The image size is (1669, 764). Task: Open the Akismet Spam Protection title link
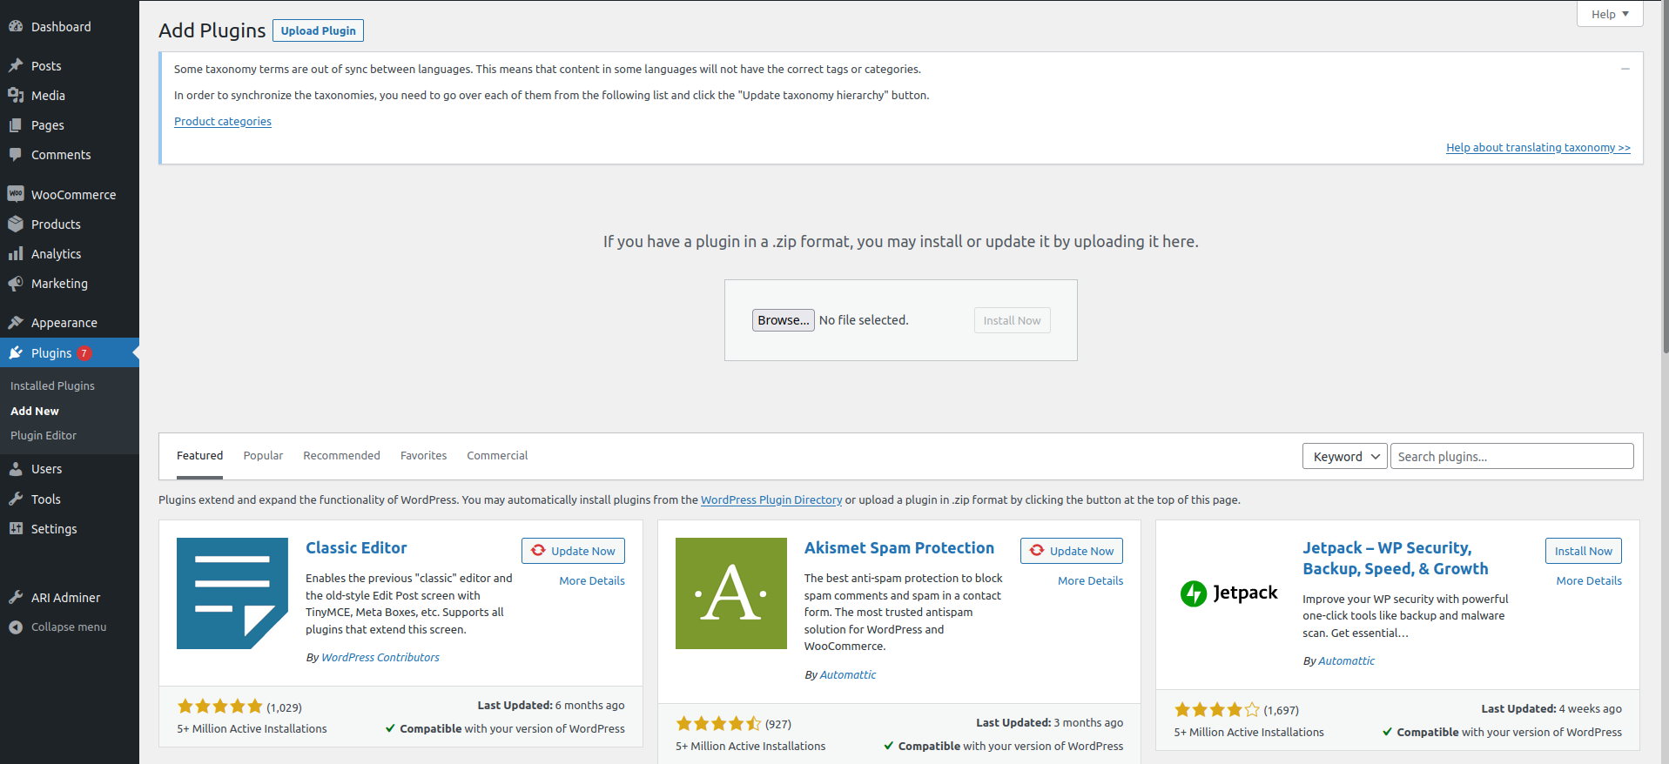pyautogui.click(x=899, y=548)
